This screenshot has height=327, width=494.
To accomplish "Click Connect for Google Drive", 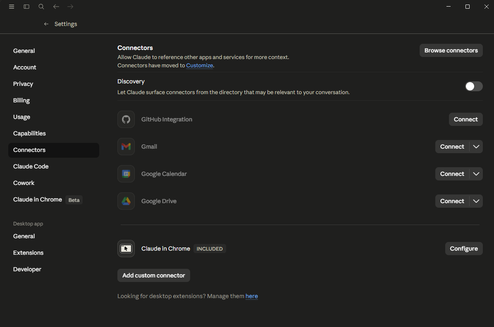I will [x=452, y=201].
